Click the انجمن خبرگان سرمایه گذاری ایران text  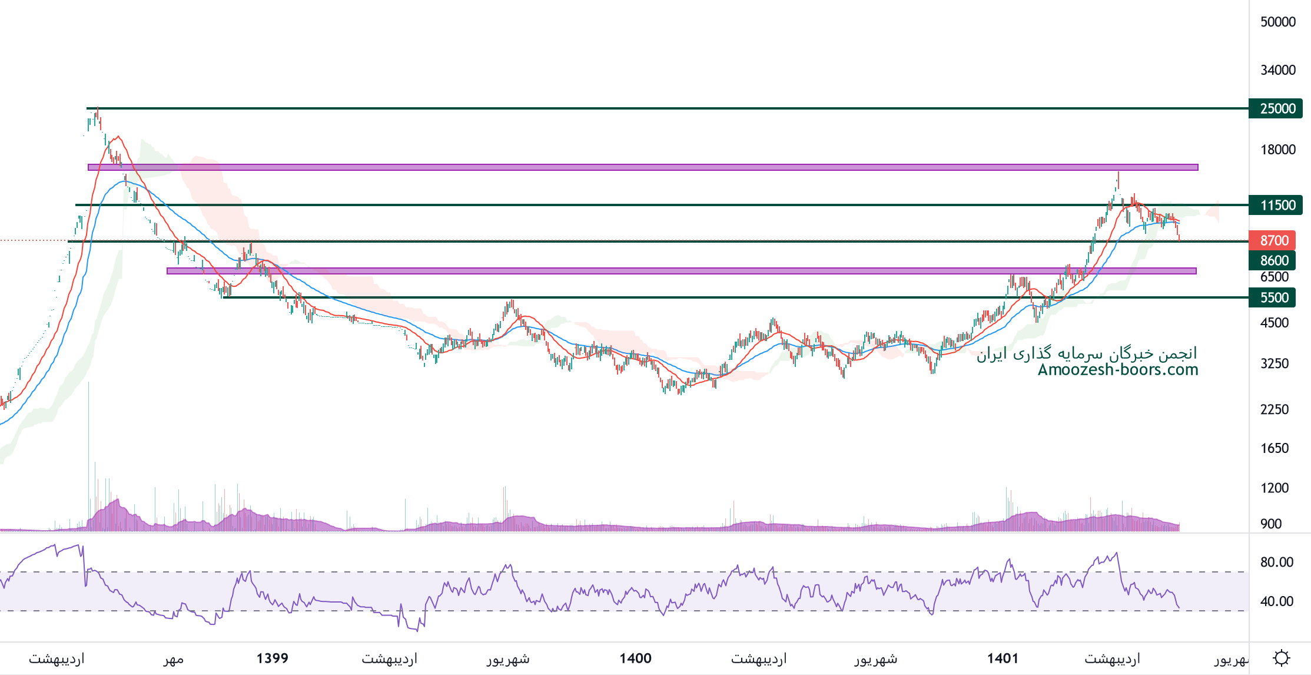[1087, 353]
